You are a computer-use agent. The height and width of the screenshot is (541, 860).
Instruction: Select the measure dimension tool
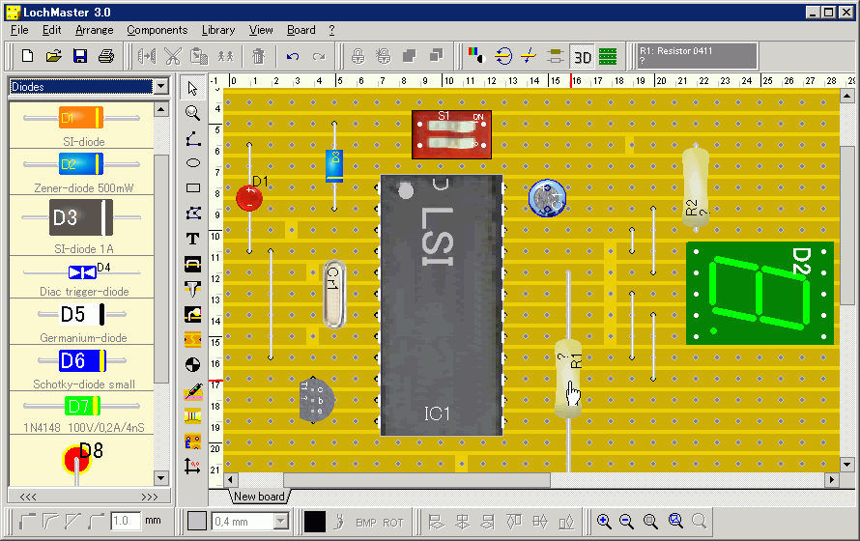click(x=192, y=466)
